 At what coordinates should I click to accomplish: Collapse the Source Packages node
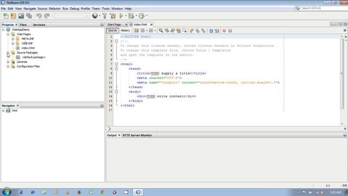[8, 53]
